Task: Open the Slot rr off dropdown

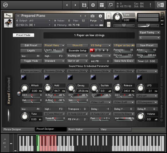Action: [x=77, y=61]
